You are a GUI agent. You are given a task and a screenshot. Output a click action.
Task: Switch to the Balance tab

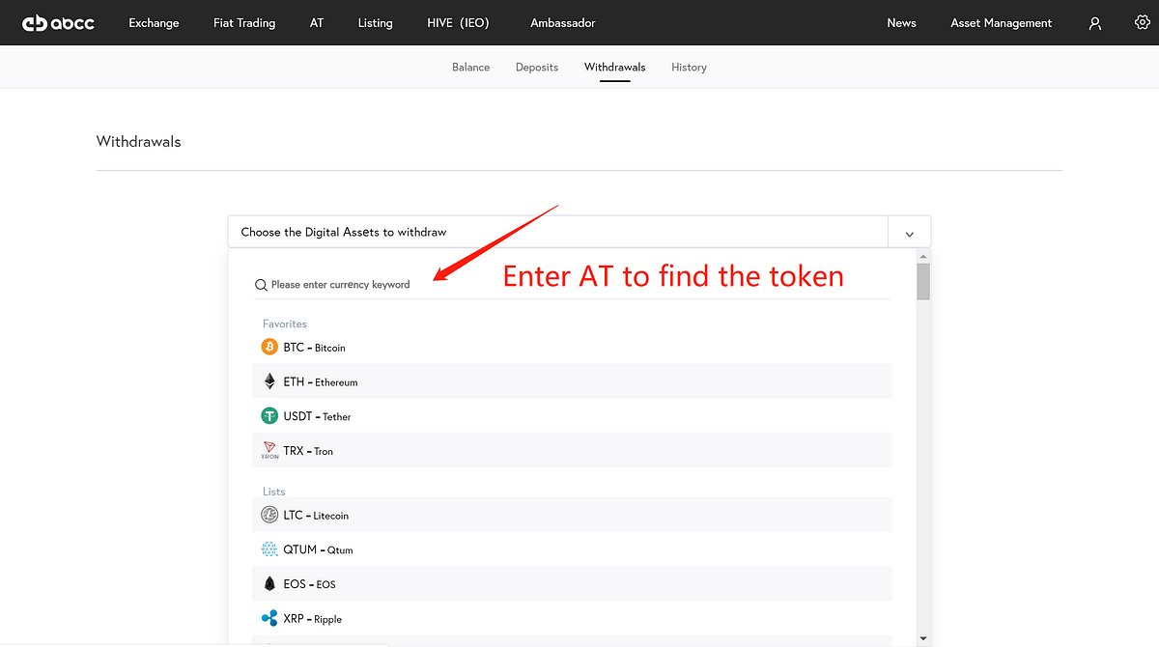pyautogui.click(x=470, y=68)
